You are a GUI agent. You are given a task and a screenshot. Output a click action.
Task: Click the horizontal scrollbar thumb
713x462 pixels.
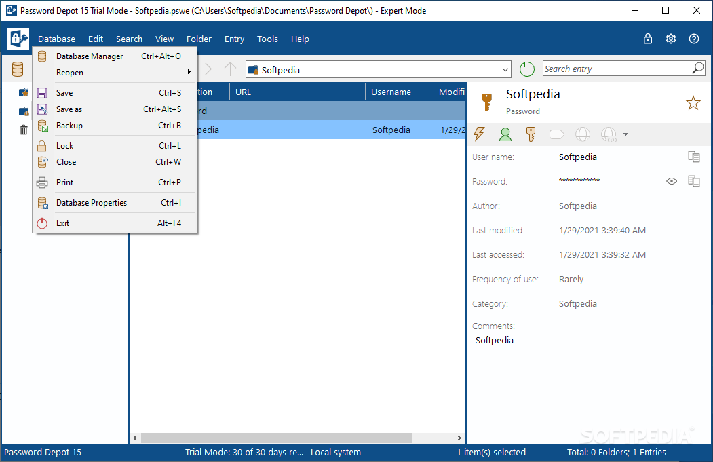[277, 438]
